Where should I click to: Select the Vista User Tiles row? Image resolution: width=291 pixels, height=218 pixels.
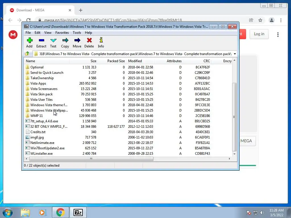tap(128, 100)
